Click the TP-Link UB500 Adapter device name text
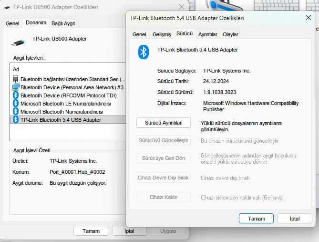Viewport: 319px width, 242px height. pos(60,39)
